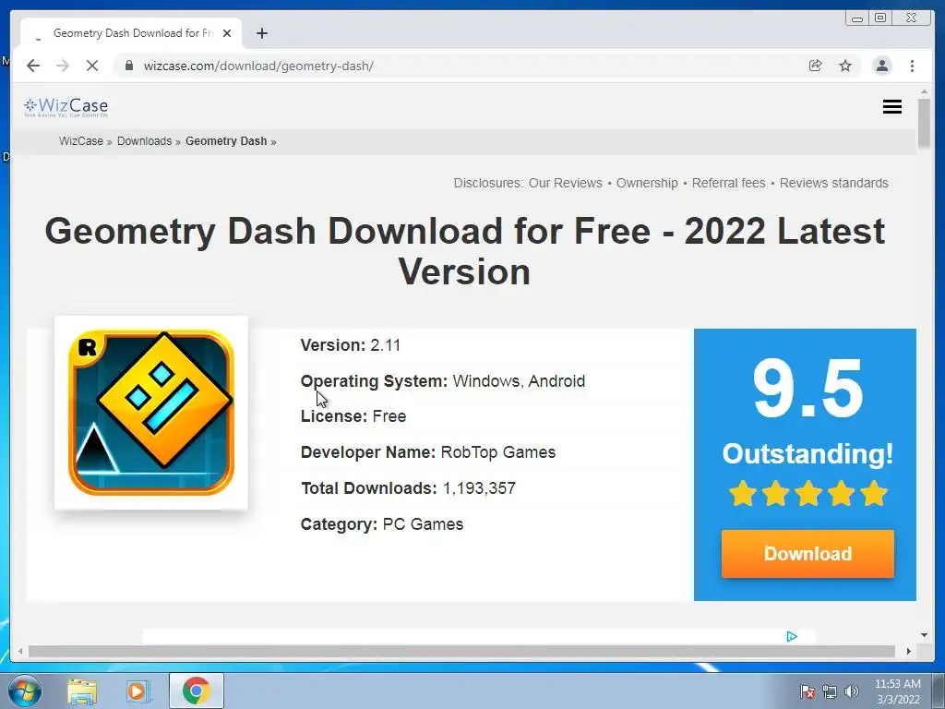Open the WizCase hamburger menu

point(892,107)
